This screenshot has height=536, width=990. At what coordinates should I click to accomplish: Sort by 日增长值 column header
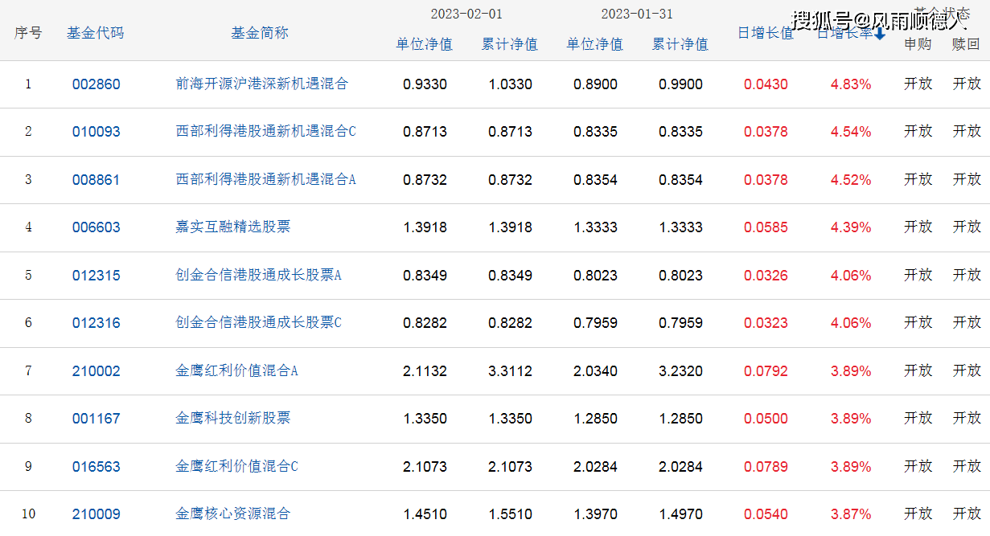click(x=765, y=34)
